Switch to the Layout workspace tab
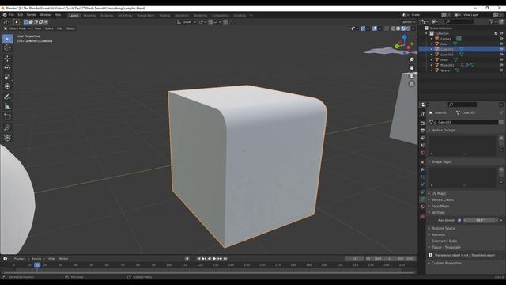This screenshot has width=506, height=285. (x=74, y=16)
